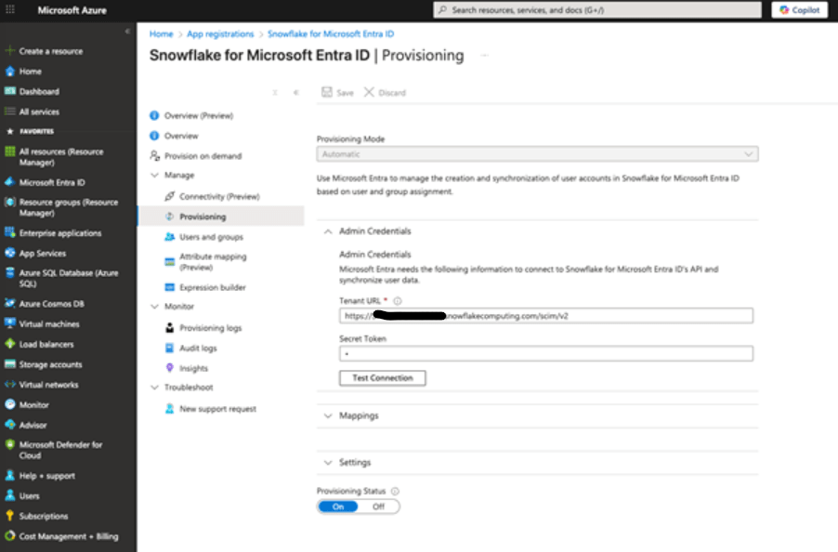Open All resources grid icon
Screen dimensions: 838x552
(9, 151)
